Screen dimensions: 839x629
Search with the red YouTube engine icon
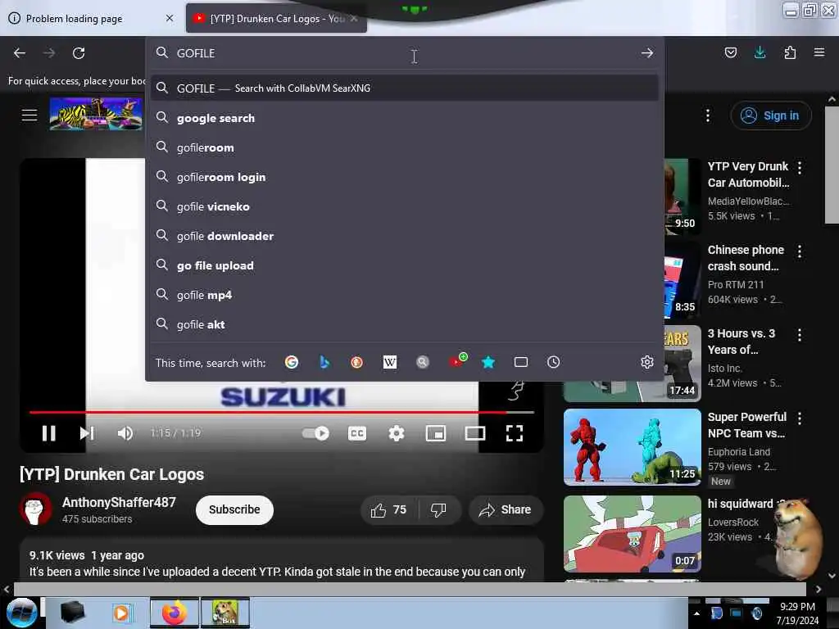coord(456,361)
